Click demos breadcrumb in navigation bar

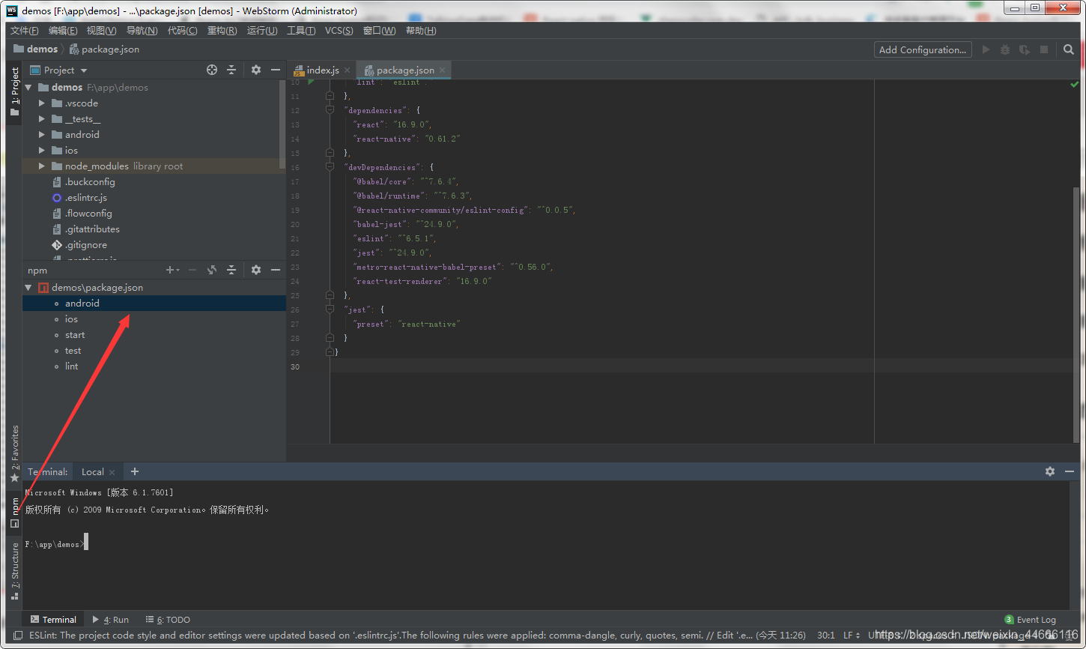35,49
